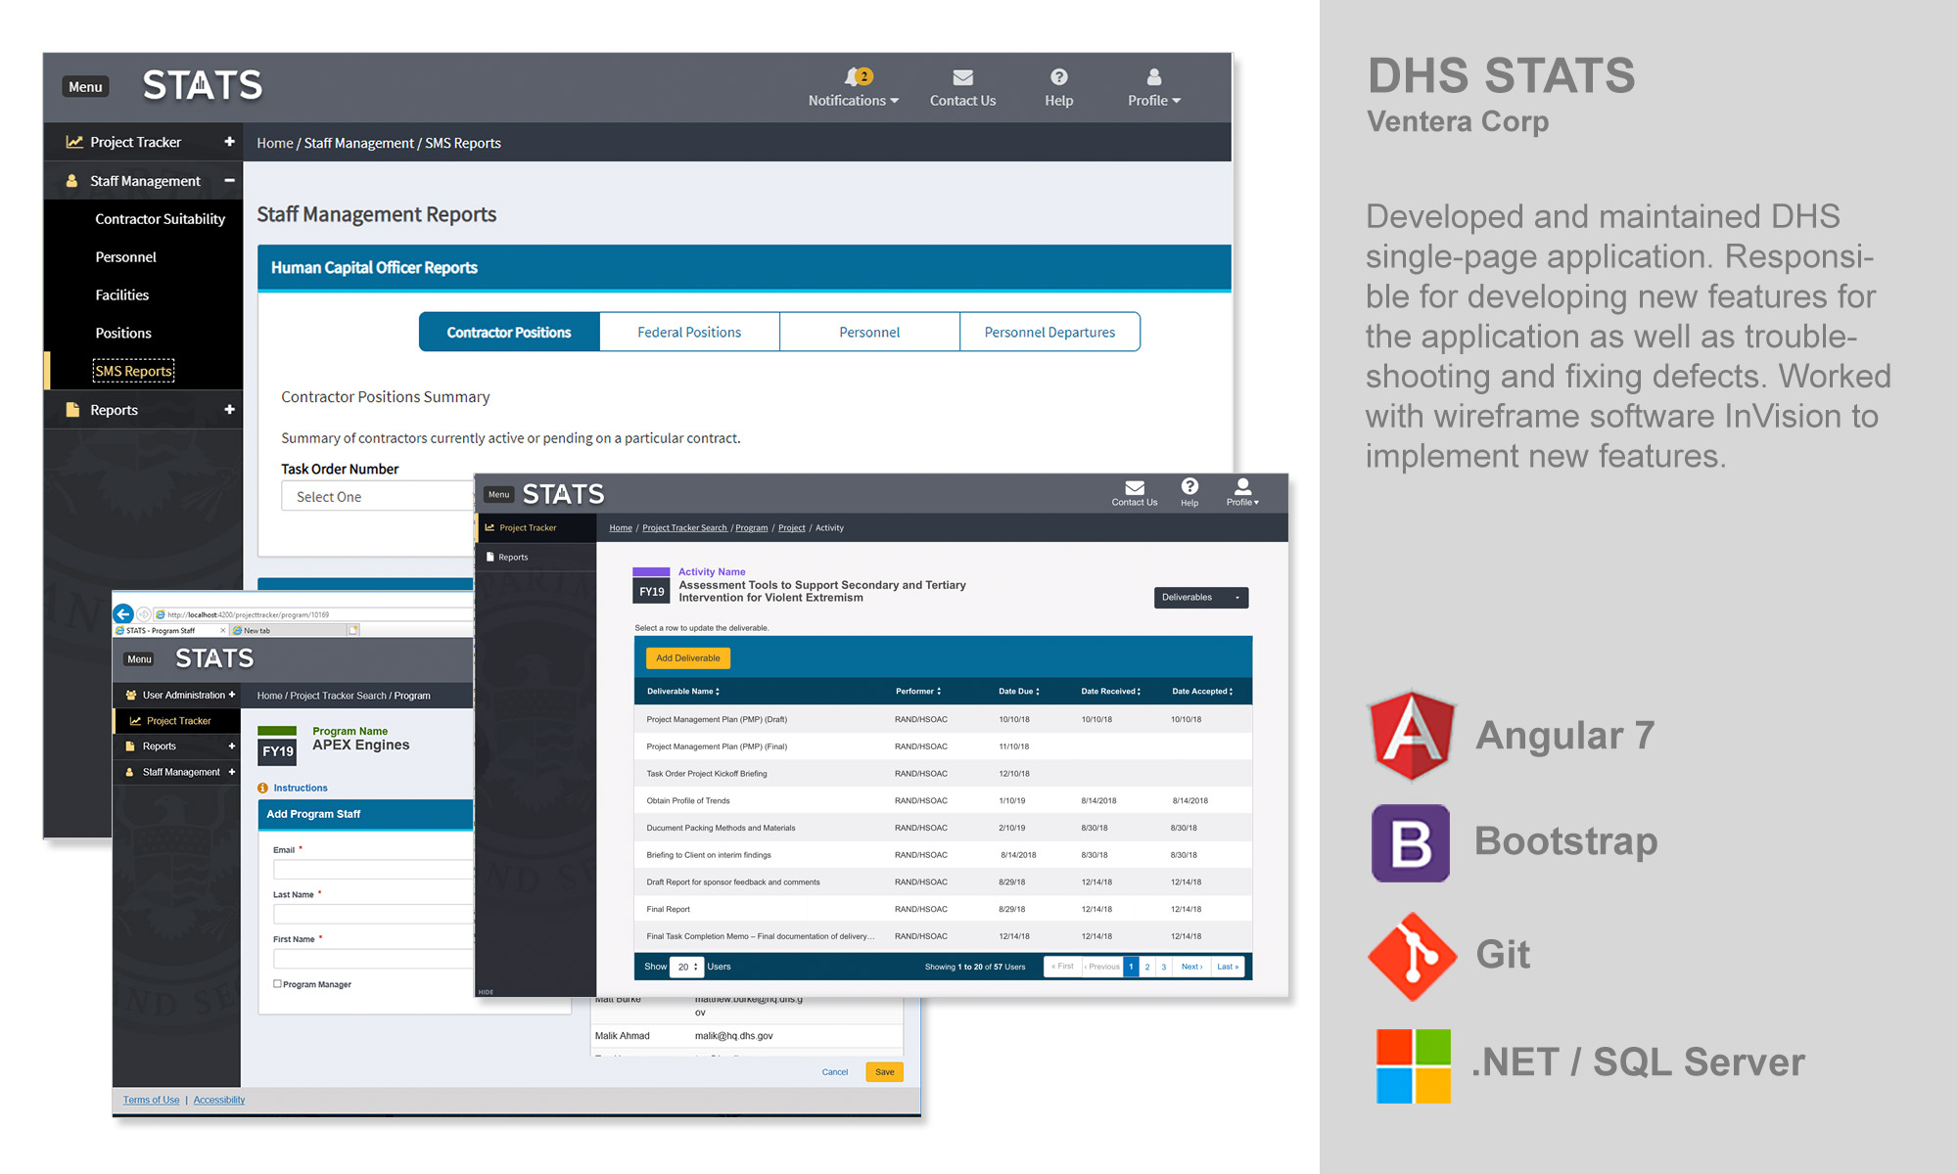
Task: Select the Personnel Departures tab
Action: [x=1050, y=332]
